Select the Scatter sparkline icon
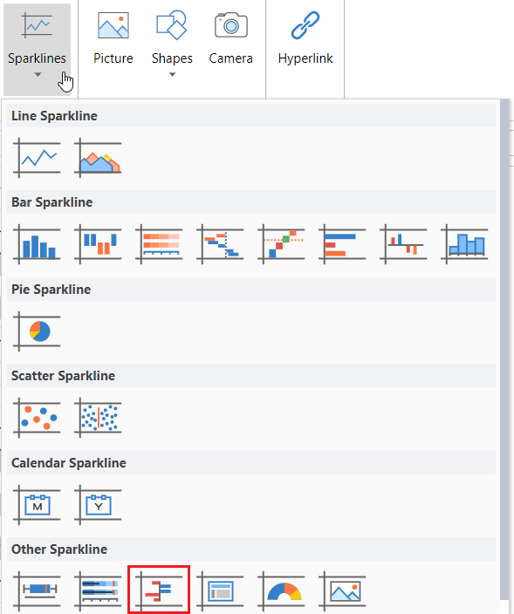514x614 pixels. 37,418
